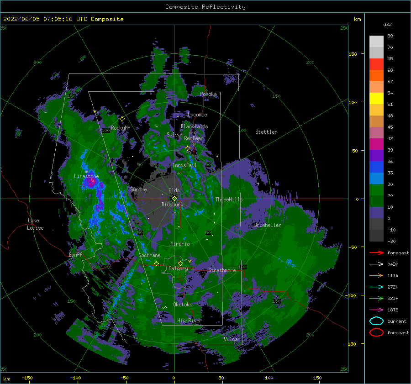Click the Blackfalds town label

[194, 126]
